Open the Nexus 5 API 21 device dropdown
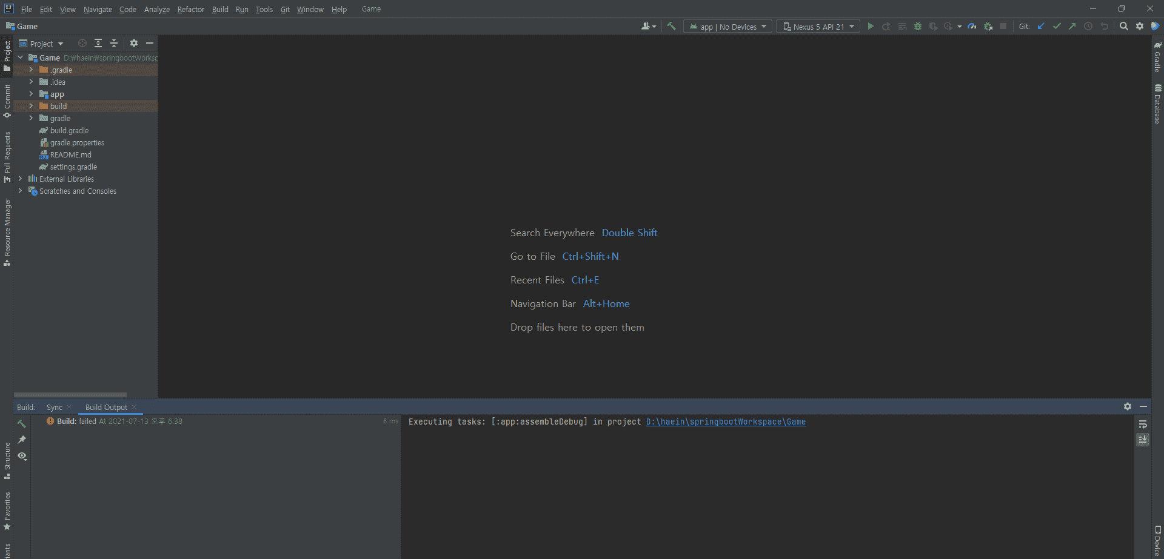1164x559 pixels. pos(818,27)
